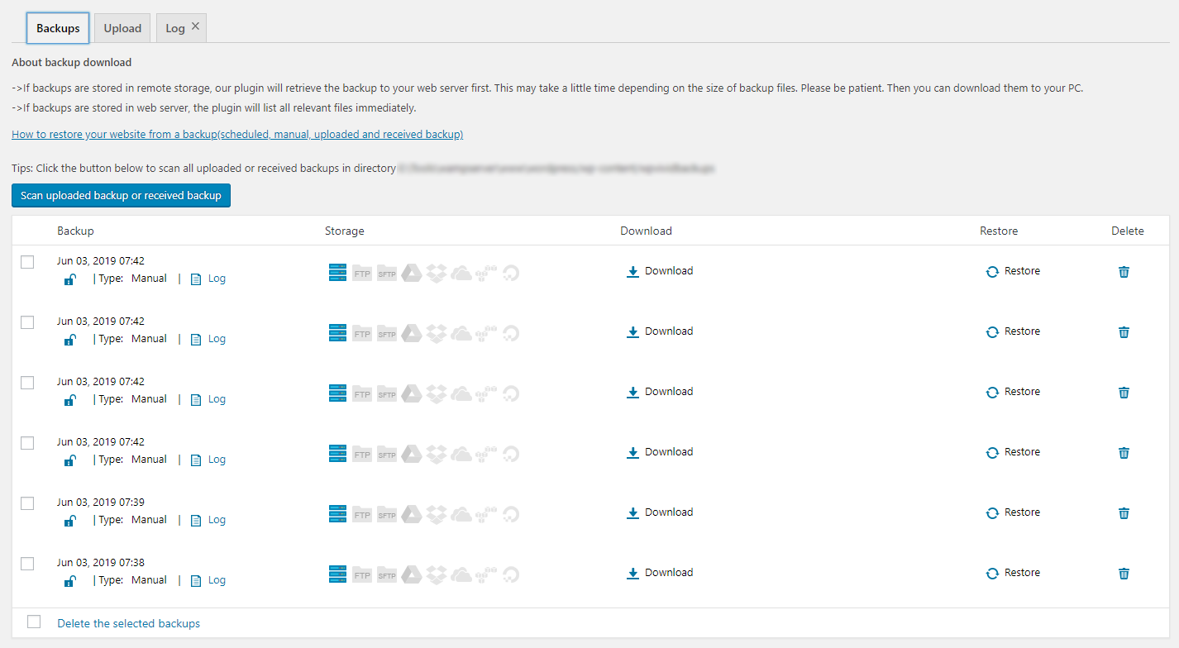Click OneDrive cloud icon in the 07:39 row
This screenshot has width=1179, height=648.
461,514
